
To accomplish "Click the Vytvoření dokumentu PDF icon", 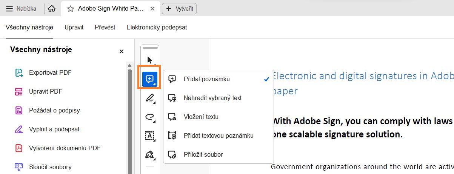I will 19,148.
